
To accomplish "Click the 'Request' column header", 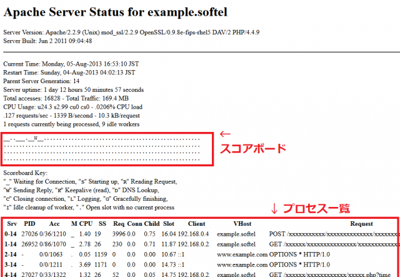I will coord(361,224).
